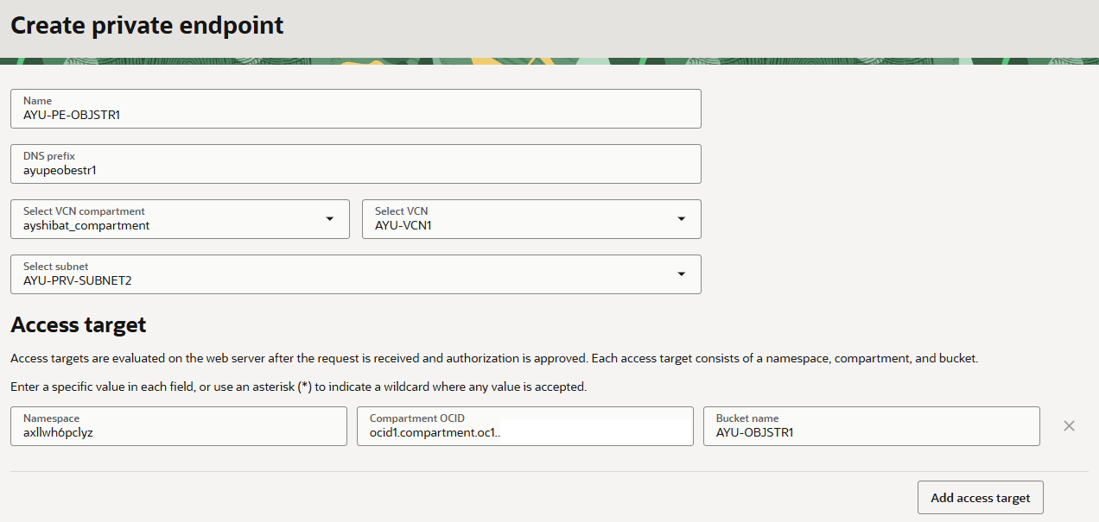
Task: Click the Access target heading
Action: coord(79,325)
